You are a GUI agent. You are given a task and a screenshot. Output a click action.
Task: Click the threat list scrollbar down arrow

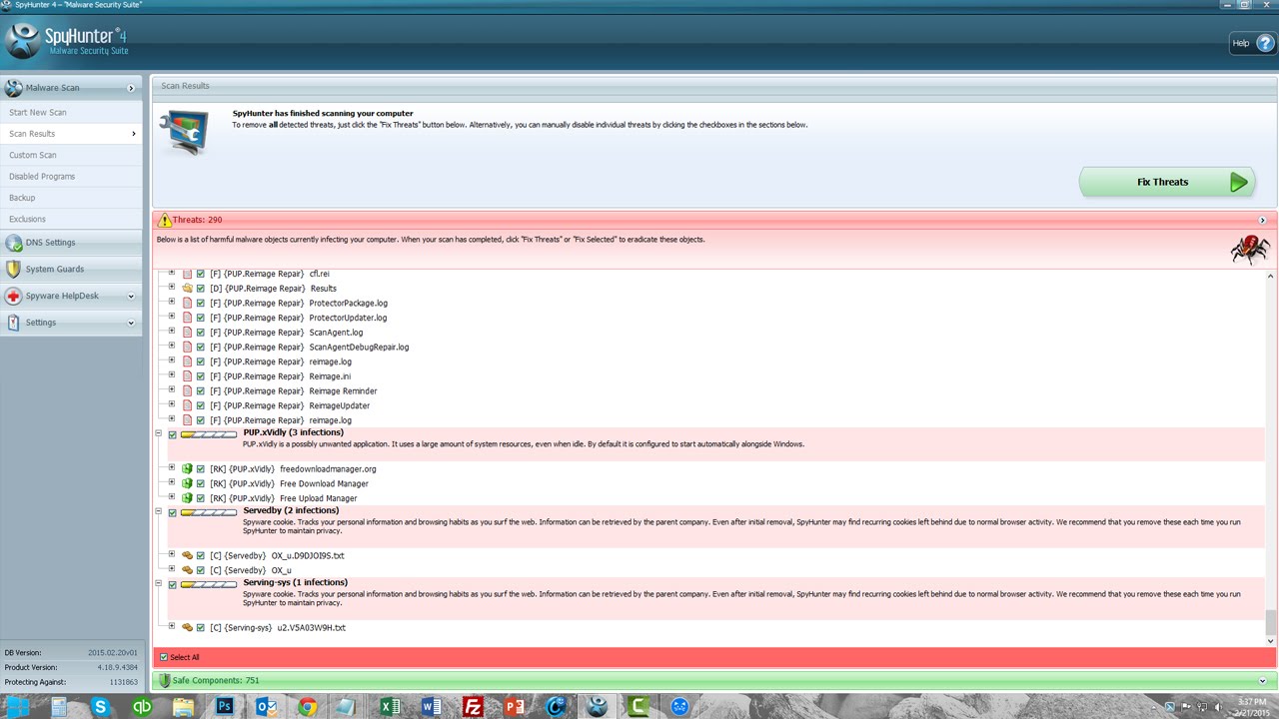pyautogui.click(x=1271, y=639)
